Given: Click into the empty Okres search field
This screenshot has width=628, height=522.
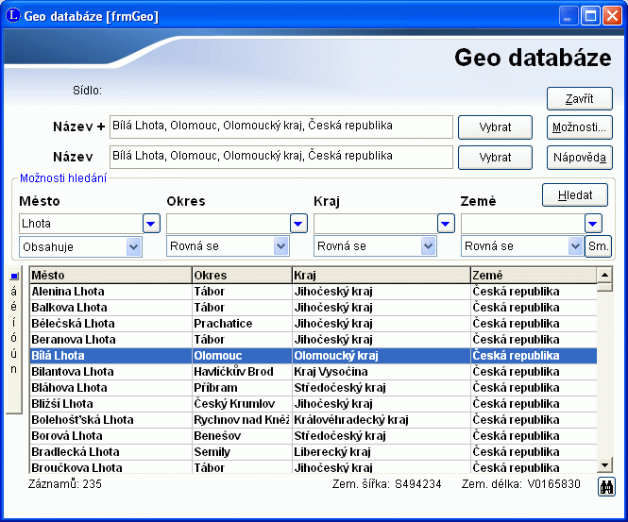Looking at the screenshot, I should point(229,224).
